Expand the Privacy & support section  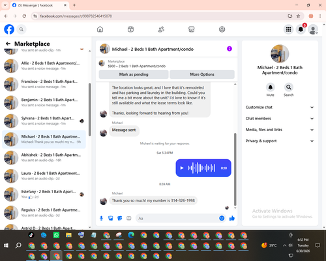coord(280,141)
